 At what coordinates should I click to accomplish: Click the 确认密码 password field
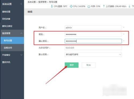93,41
